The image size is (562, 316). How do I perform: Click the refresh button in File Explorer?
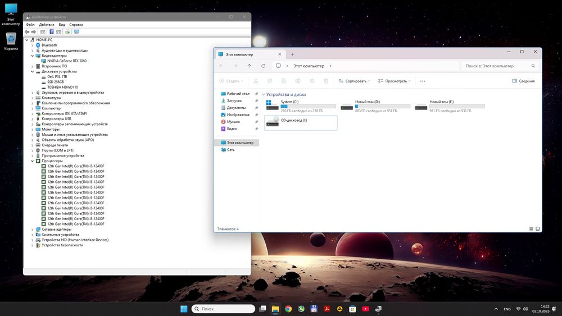[264, 66]
